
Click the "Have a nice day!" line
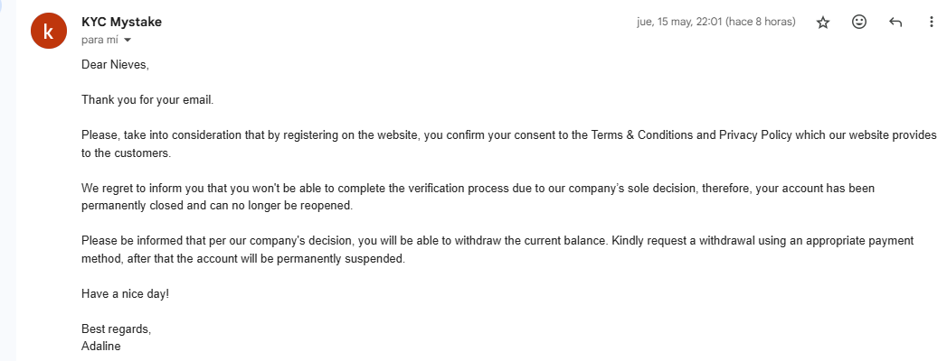point(125,293)
